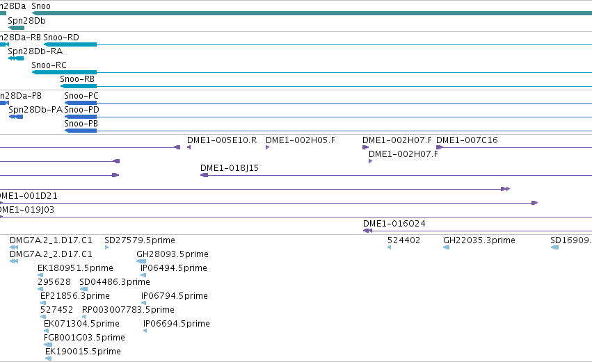The image size is (592, 362).
Task: Select the IP06794.5prime EST label
Action: tap(175, 296)
